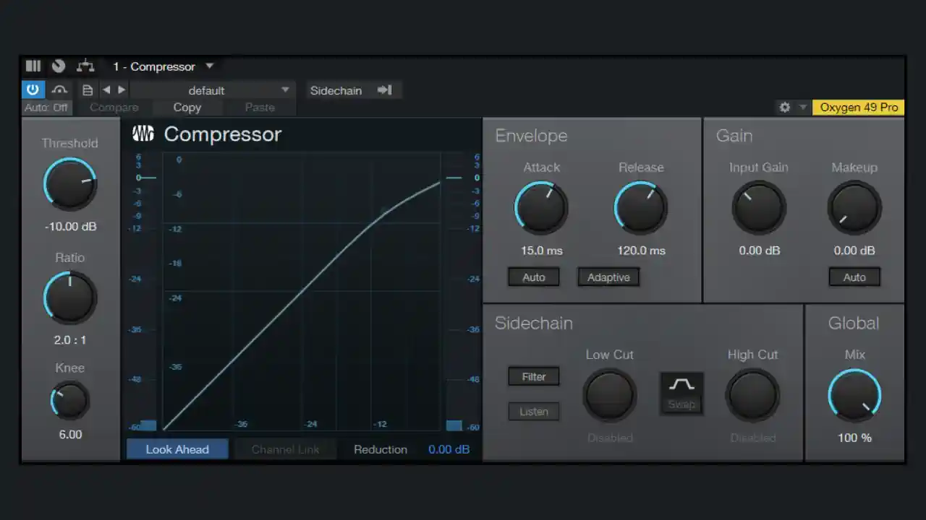Click the Threshold knob
This screenshot has width=926, height=520.
[69, 183]
